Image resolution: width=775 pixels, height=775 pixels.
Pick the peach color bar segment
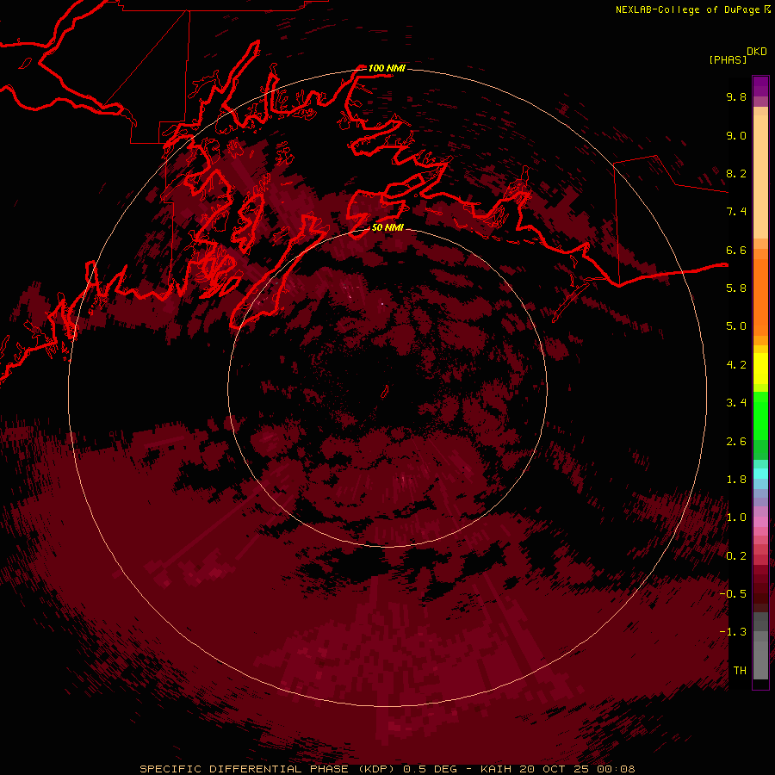(760, 177)
